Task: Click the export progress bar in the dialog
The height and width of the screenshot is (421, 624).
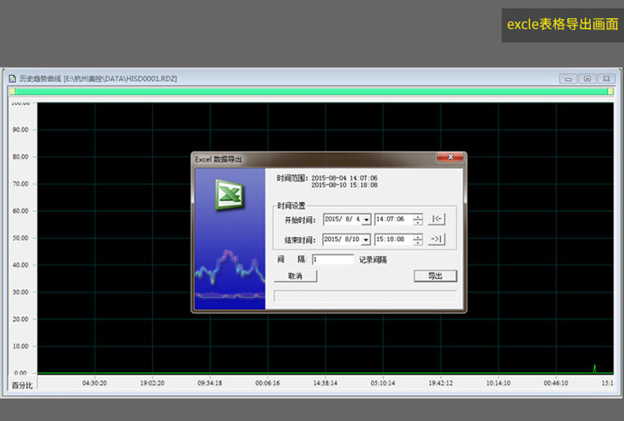Action: click(365, 296)
